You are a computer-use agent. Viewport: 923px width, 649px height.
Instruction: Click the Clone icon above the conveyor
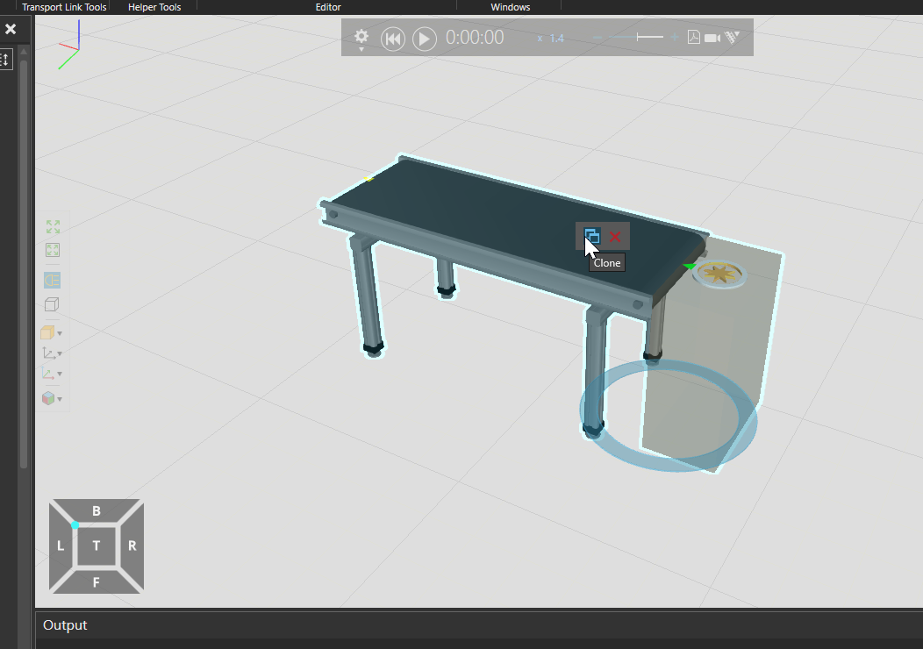[x=592, y=236]
